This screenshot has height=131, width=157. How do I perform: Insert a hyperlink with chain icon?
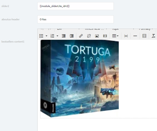click(81, 36)
